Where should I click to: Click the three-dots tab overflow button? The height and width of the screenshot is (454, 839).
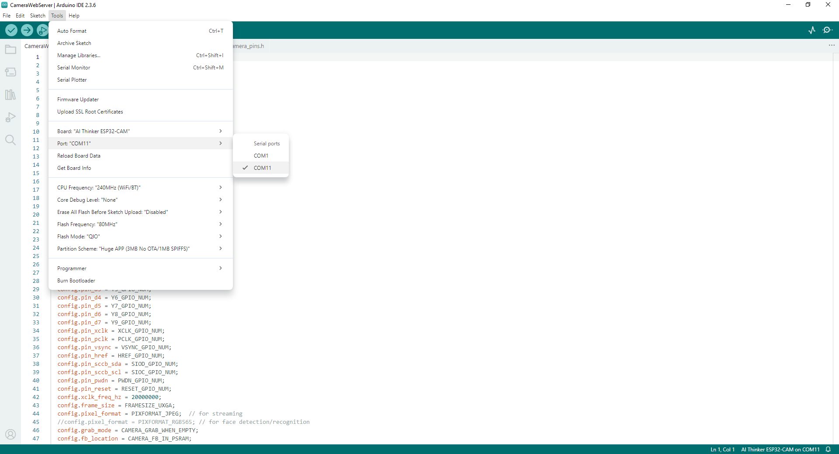coord(832,45)
